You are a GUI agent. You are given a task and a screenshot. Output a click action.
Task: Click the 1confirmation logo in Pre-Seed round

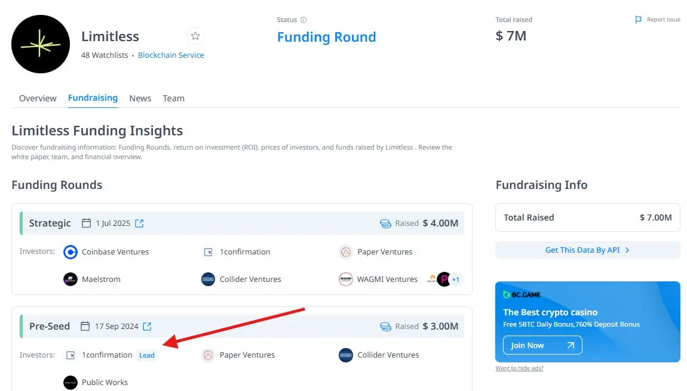(x=70, y=356)
